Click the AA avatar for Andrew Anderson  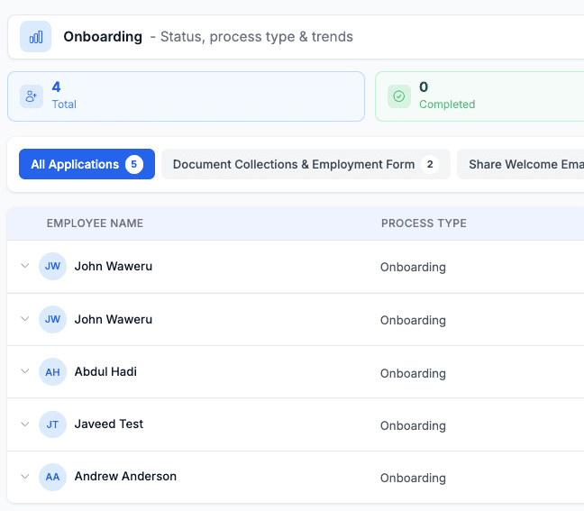click(52, 477)
